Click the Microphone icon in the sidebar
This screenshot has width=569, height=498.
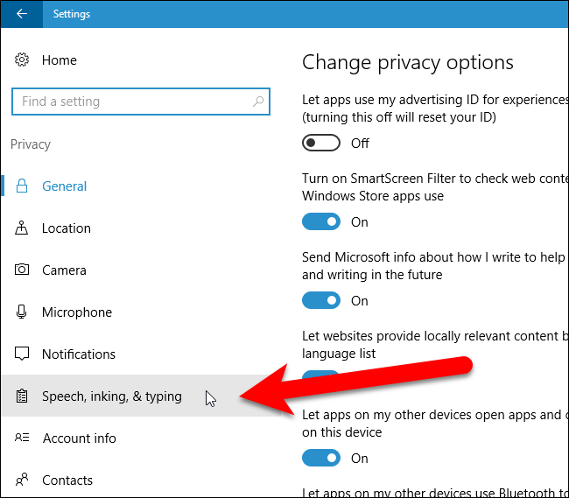[x=23, y=312]
